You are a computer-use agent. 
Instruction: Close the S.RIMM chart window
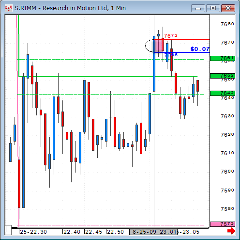(x=228, y=8)
